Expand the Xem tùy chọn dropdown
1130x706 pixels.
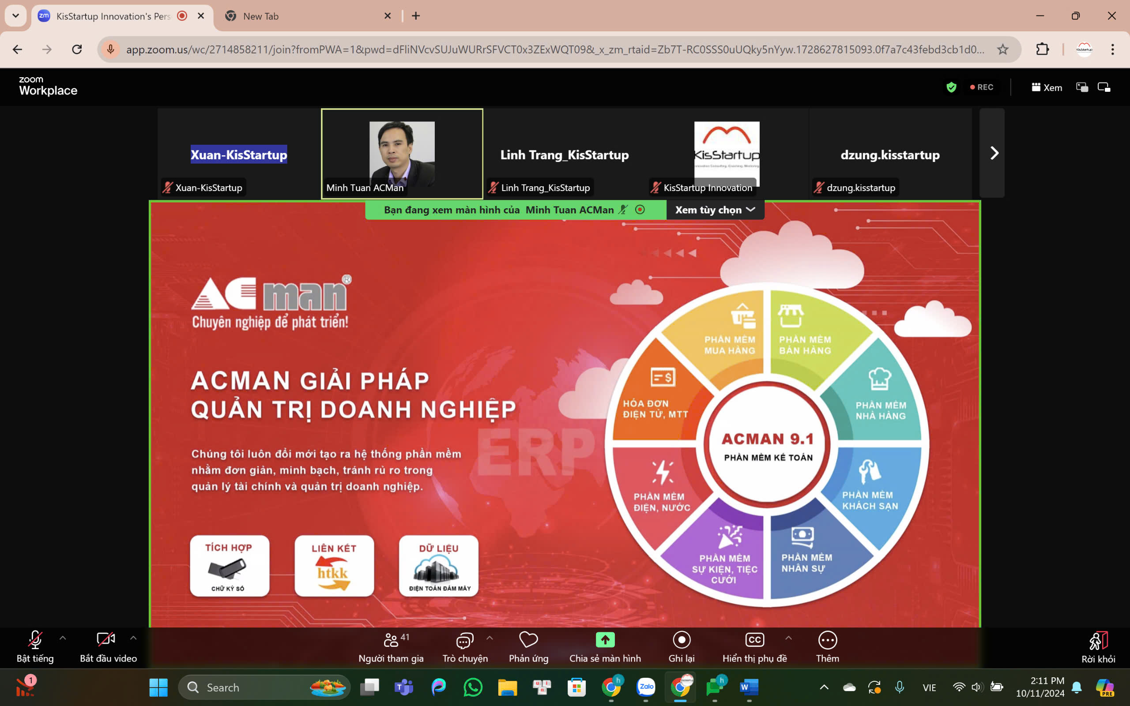[715, 210]
